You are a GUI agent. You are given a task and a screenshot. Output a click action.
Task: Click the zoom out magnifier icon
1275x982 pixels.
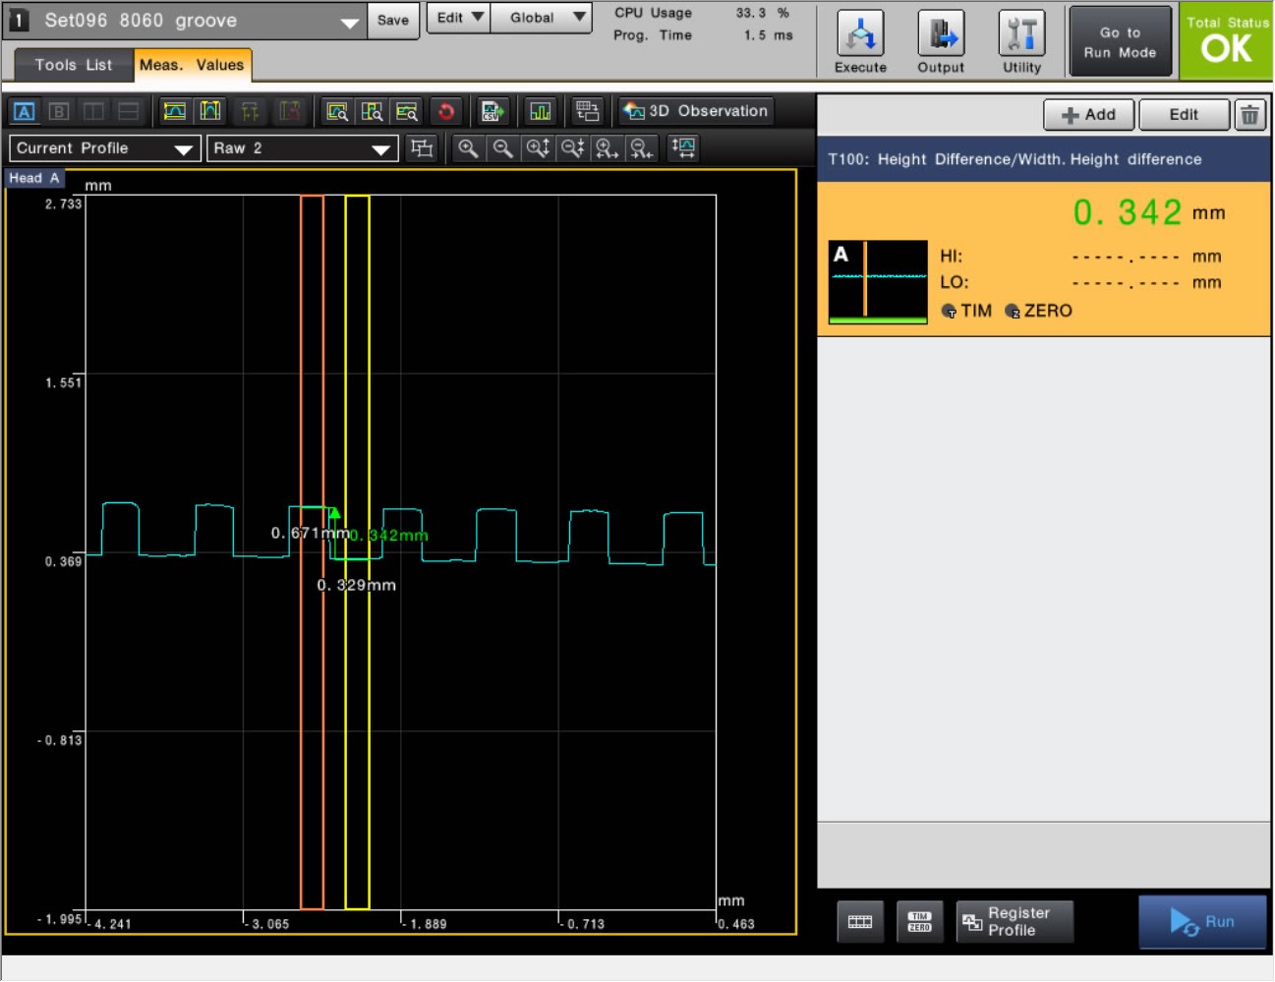click(x=502, y=148)
